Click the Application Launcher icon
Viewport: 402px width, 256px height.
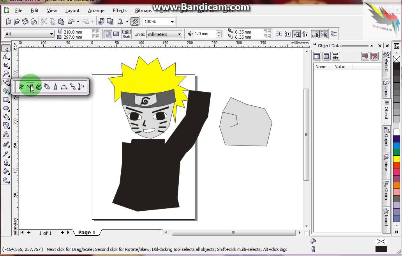click(120, 21)
